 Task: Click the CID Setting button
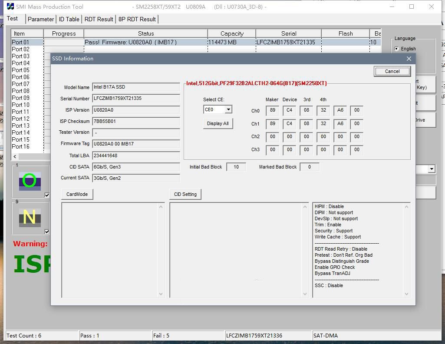185,195
